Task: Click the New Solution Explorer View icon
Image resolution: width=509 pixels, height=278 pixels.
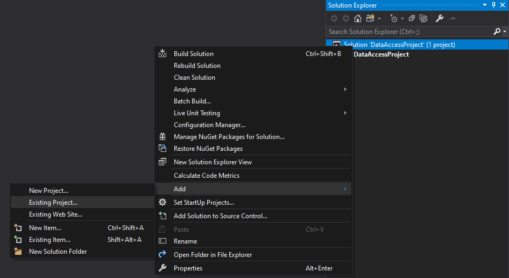Action: click(162, 162)
